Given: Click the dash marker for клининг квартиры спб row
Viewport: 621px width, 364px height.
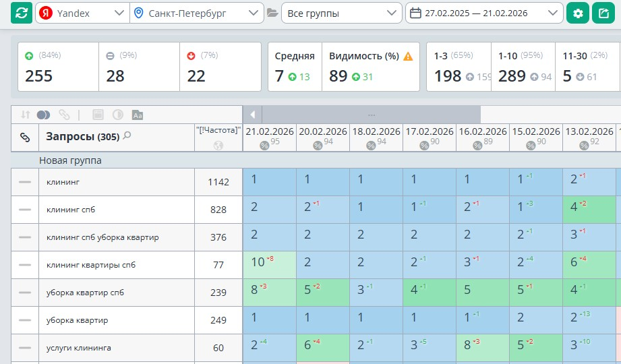Looking at the screenshot, I should [x=25, y=265].
